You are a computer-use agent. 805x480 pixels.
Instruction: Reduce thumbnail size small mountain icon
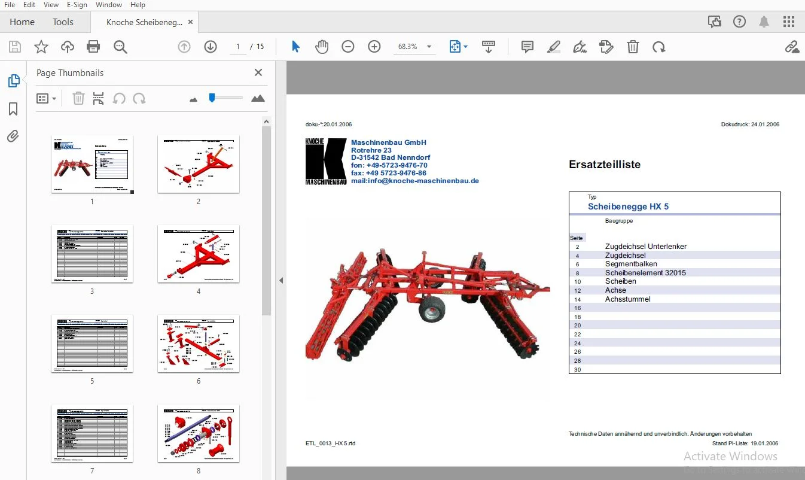click(193, 99)
